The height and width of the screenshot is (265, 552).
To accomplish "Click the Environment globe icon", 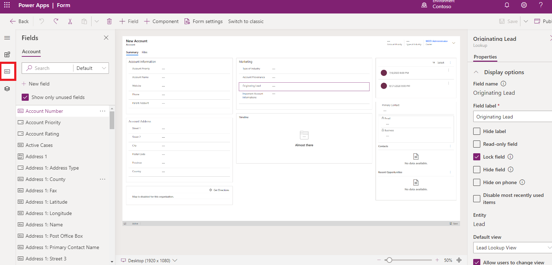I will coord(424,5).
